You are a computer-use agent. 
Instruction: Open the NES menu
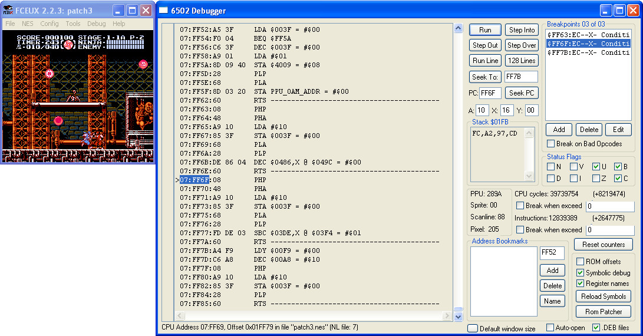[28, 24]
